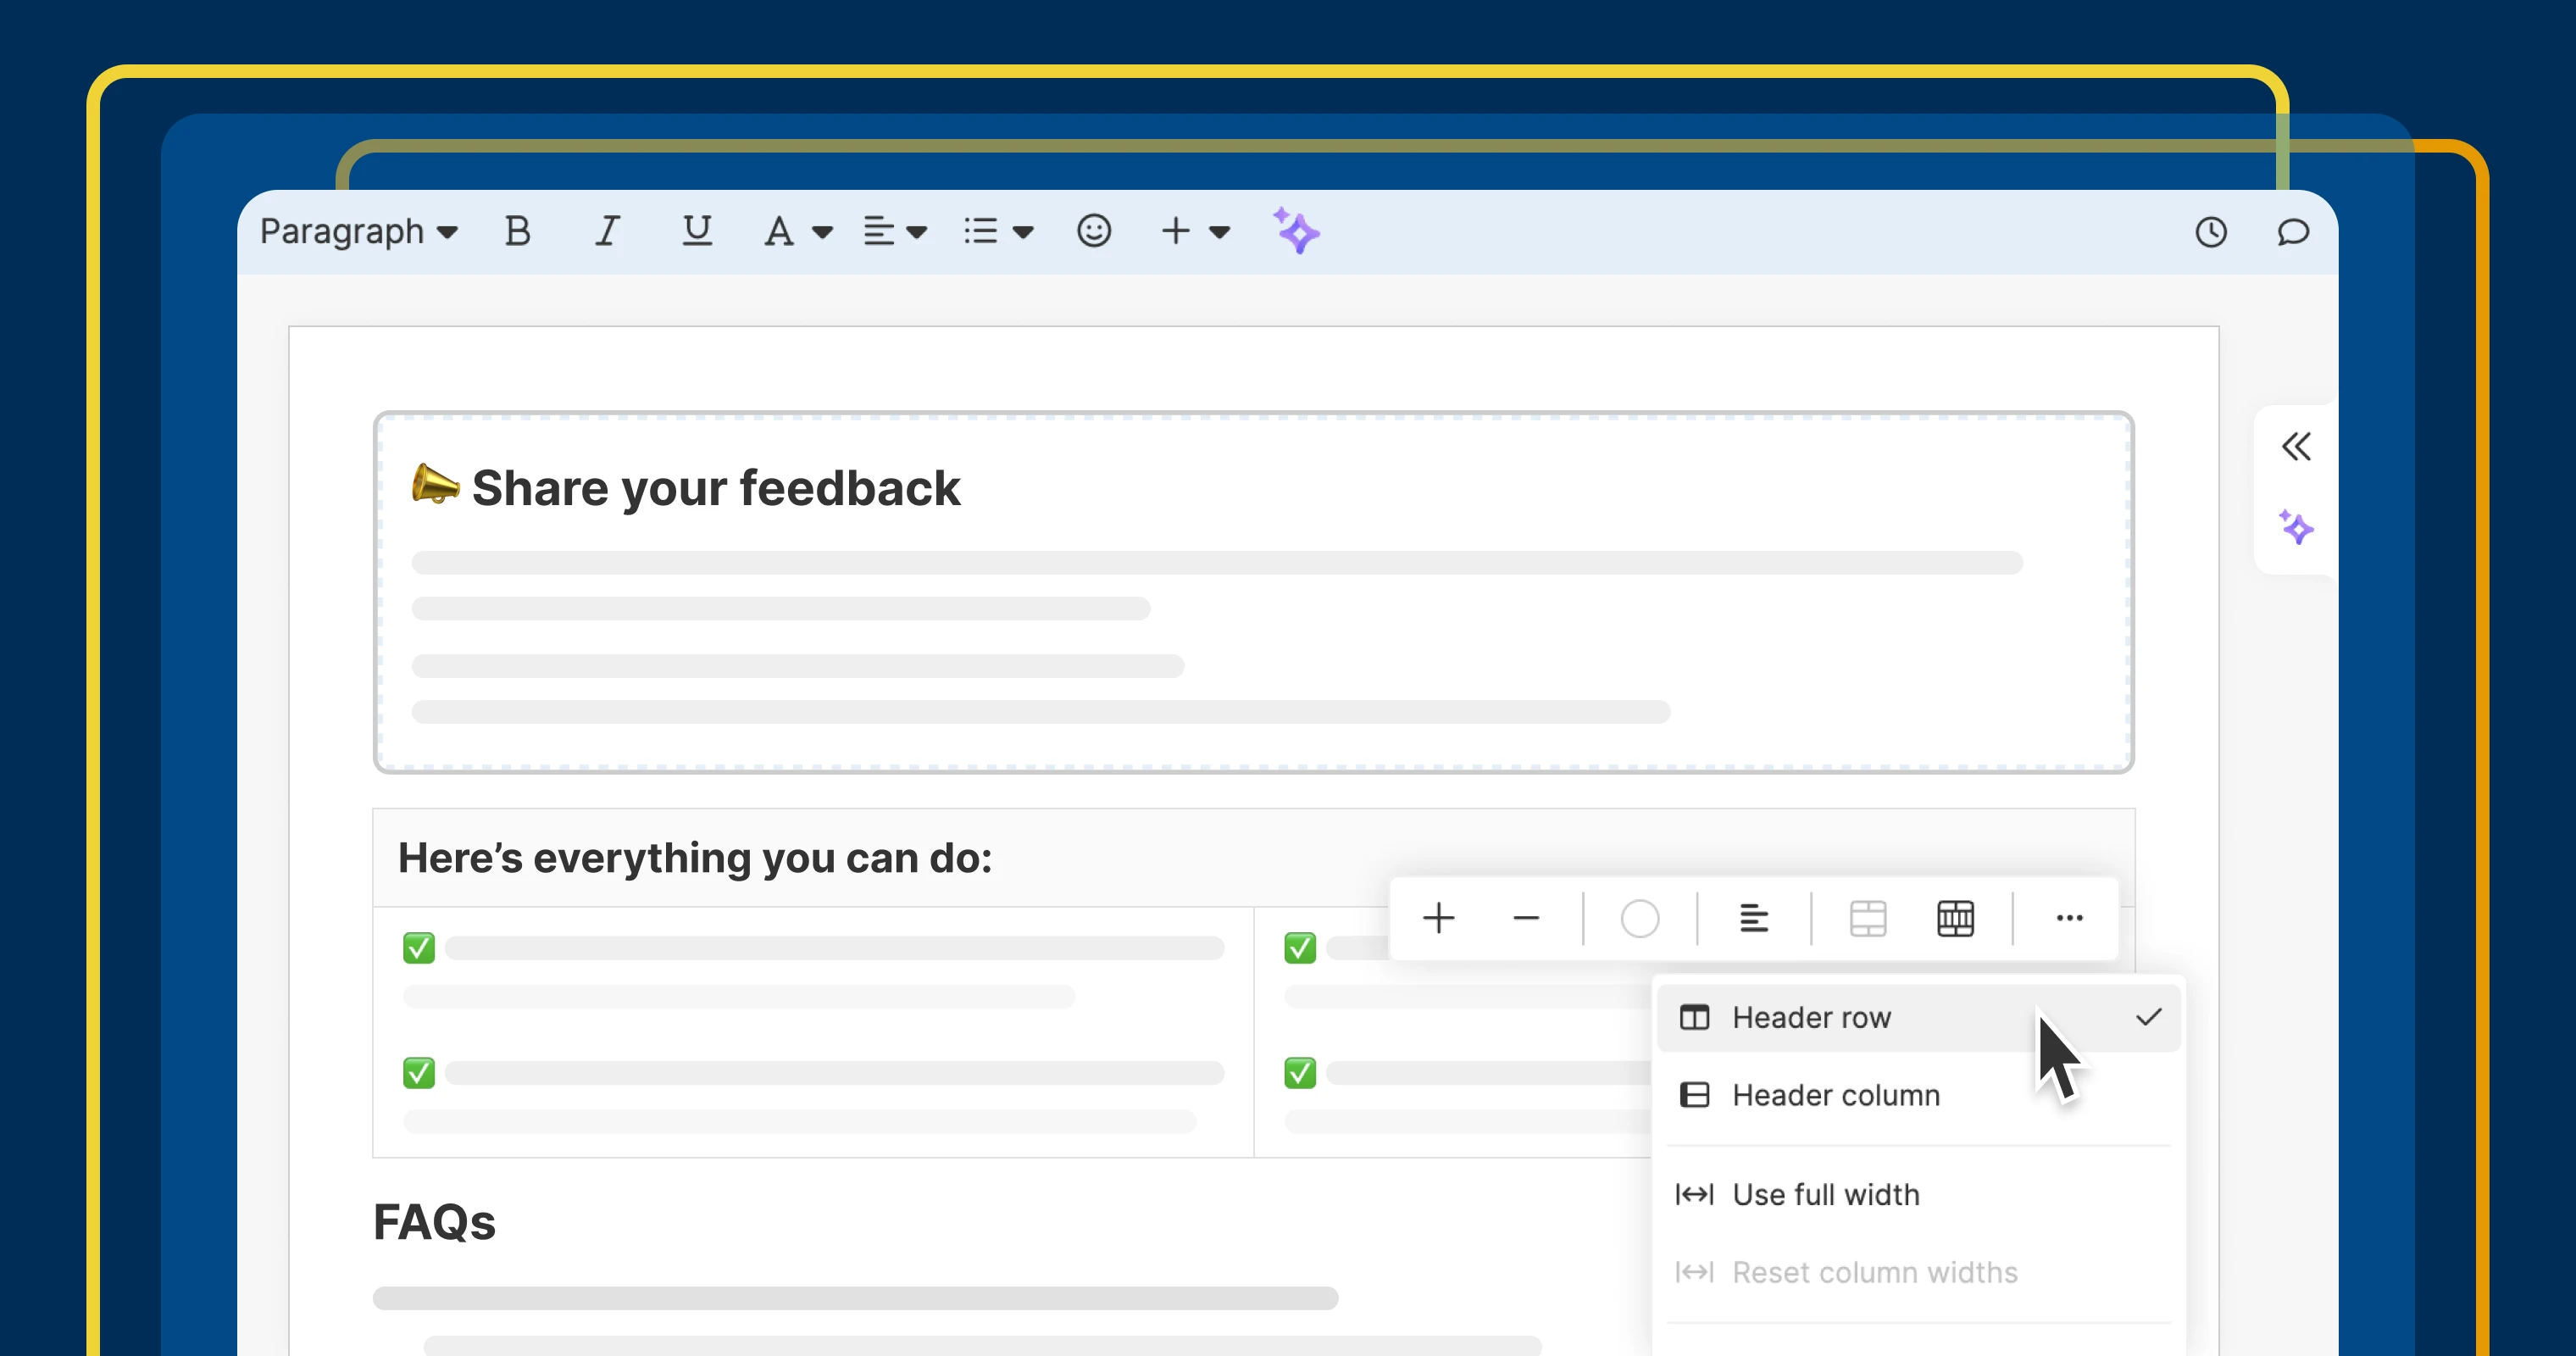
Task: Toggle the Header row option
Action: point(1812,1017)
